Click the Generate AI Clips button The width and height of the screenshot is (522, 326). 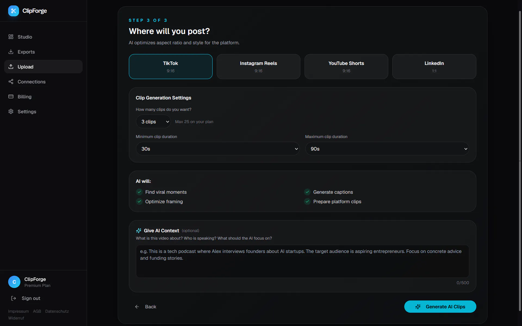pos(440,307)
